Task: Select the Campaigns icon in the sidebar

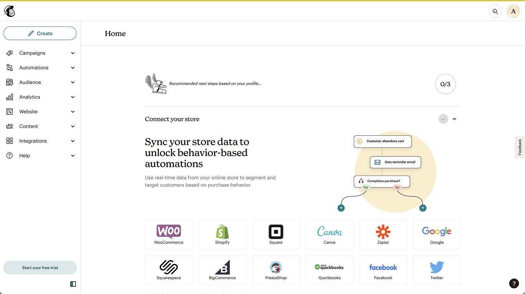Action: pyautogui.click(x=10, y=53)
